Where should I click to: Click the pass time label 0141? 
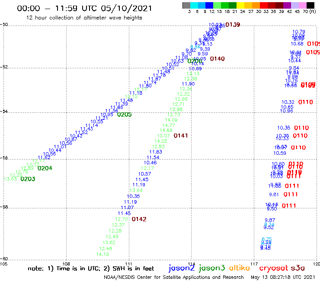click(181, 136)
